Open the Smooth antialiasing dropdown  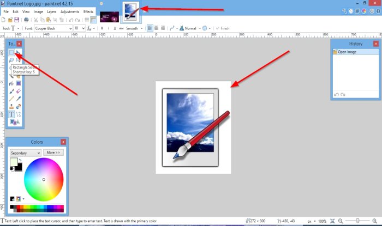134,28
